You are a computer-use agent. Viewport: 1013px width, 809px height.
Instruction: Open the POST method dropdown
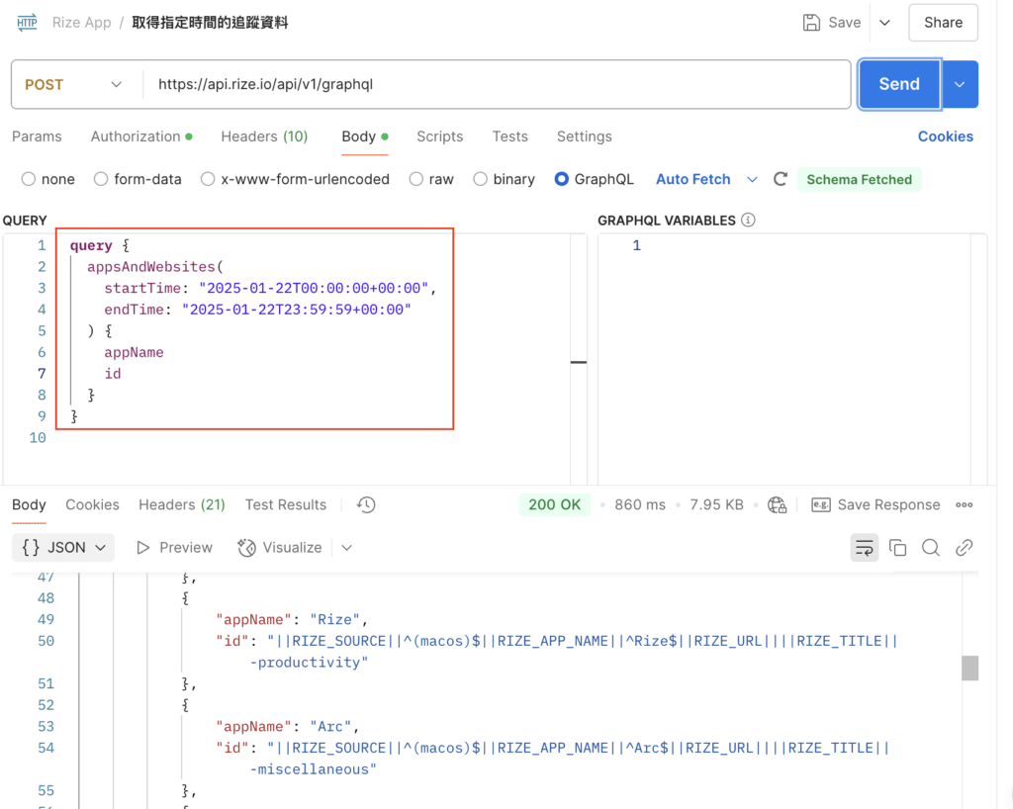point(73,85)
